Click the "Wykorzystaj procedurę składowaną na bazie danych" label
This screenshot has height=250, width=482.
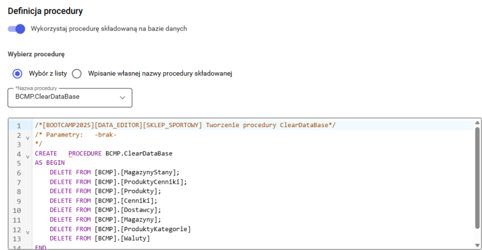(x=109, y=29)
